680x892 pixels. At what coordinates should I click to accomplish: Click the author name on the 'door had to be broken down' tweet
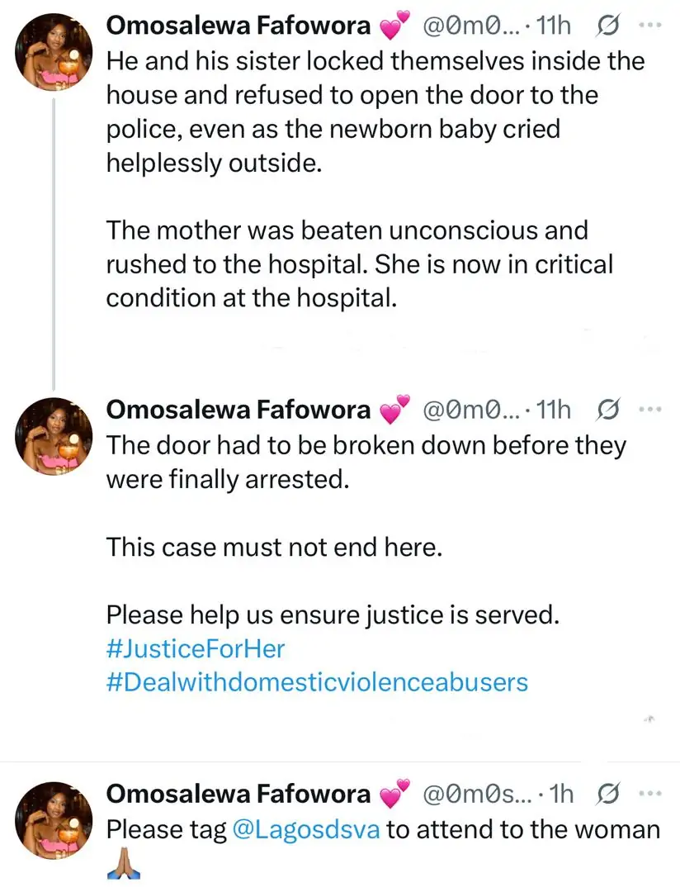[x=238, y=409]
